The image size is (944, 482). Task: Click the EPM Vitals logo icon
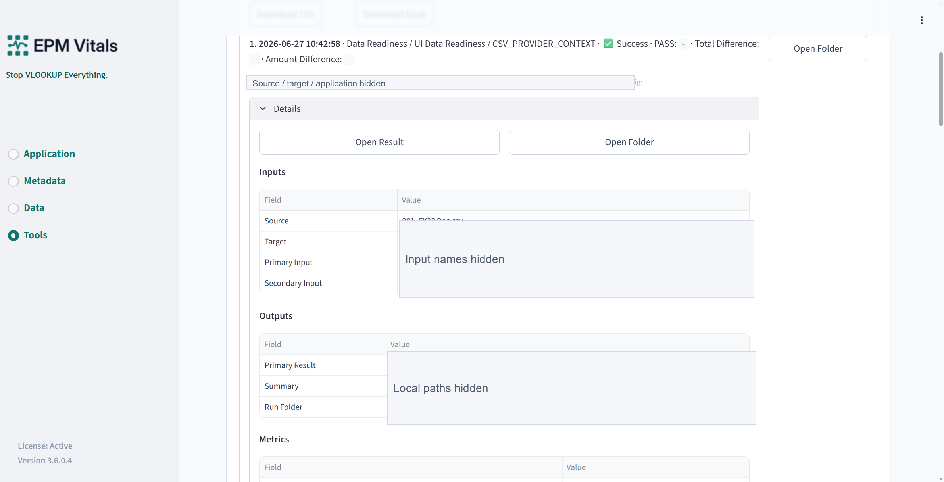18,45
